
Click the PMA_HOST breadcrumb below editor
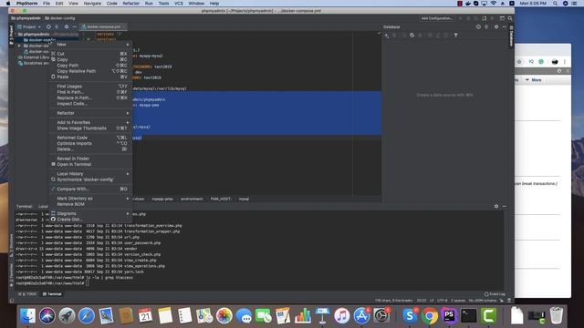[221, 199]
